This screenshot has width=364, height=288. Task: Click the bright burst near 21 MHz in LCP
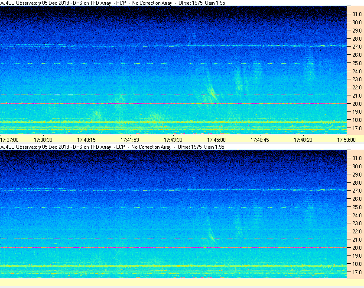coord(212,235)
